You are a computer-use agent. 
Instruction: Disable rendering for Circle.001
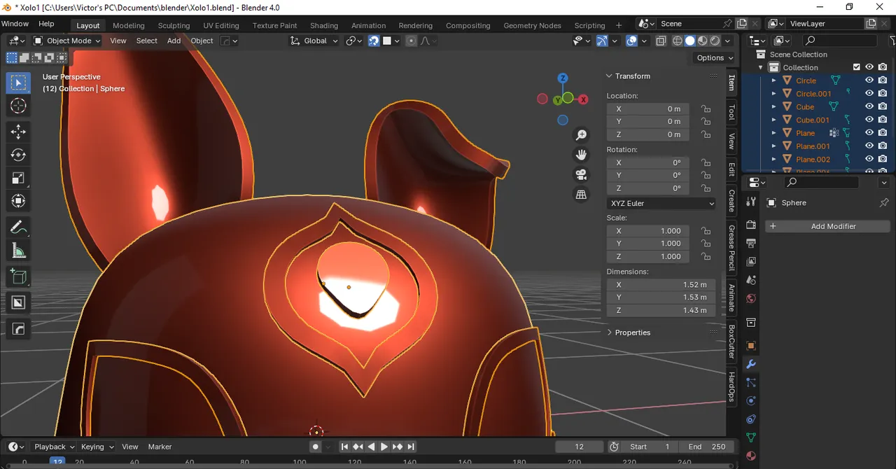tap(883, 93)
